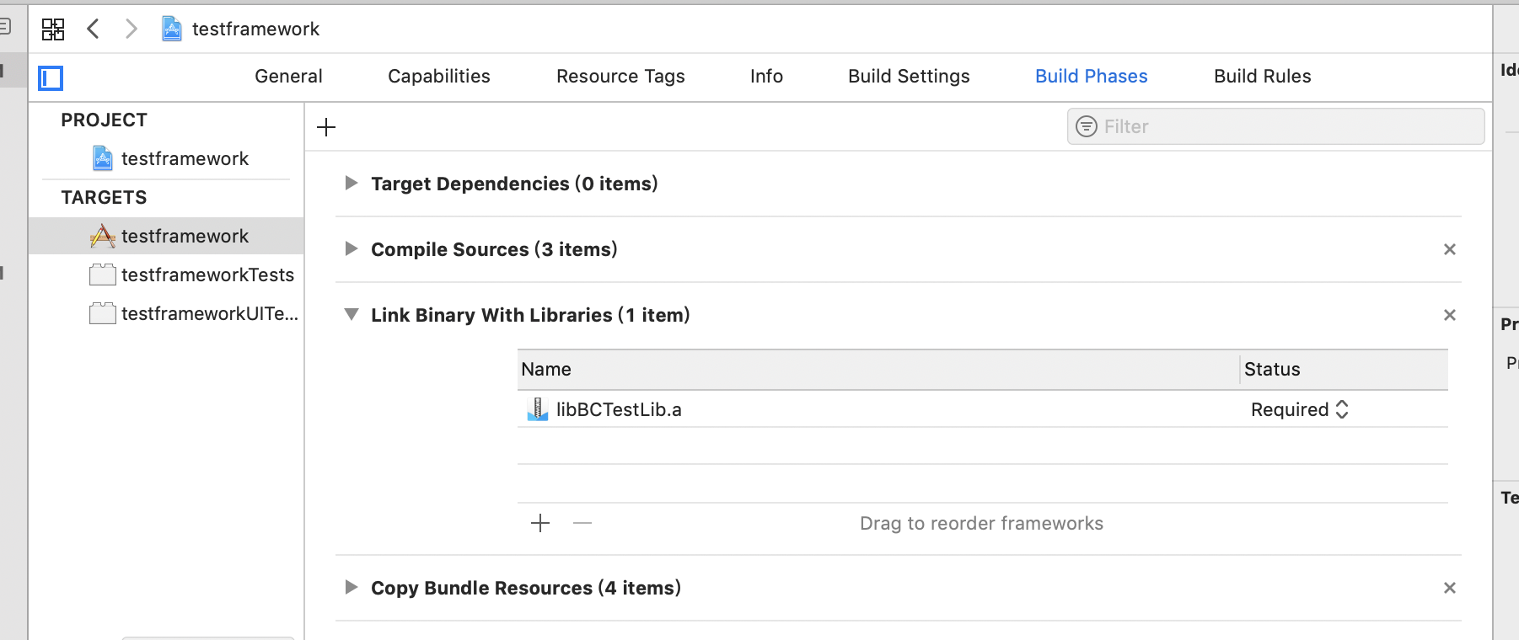Open the Resource Tags tab
The image size is (1519, 640).
pos(620,77)
